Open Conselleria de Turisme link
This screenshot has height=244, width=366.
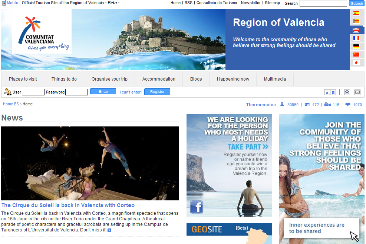[217, 3]
